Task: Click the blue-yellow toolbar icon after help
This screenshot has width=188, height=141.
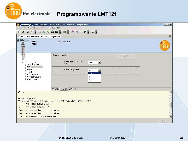Action: 81,32
